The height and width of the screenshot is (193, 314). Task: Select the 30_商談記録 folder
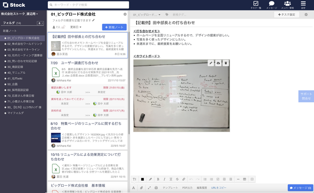(x=15, y=67)
